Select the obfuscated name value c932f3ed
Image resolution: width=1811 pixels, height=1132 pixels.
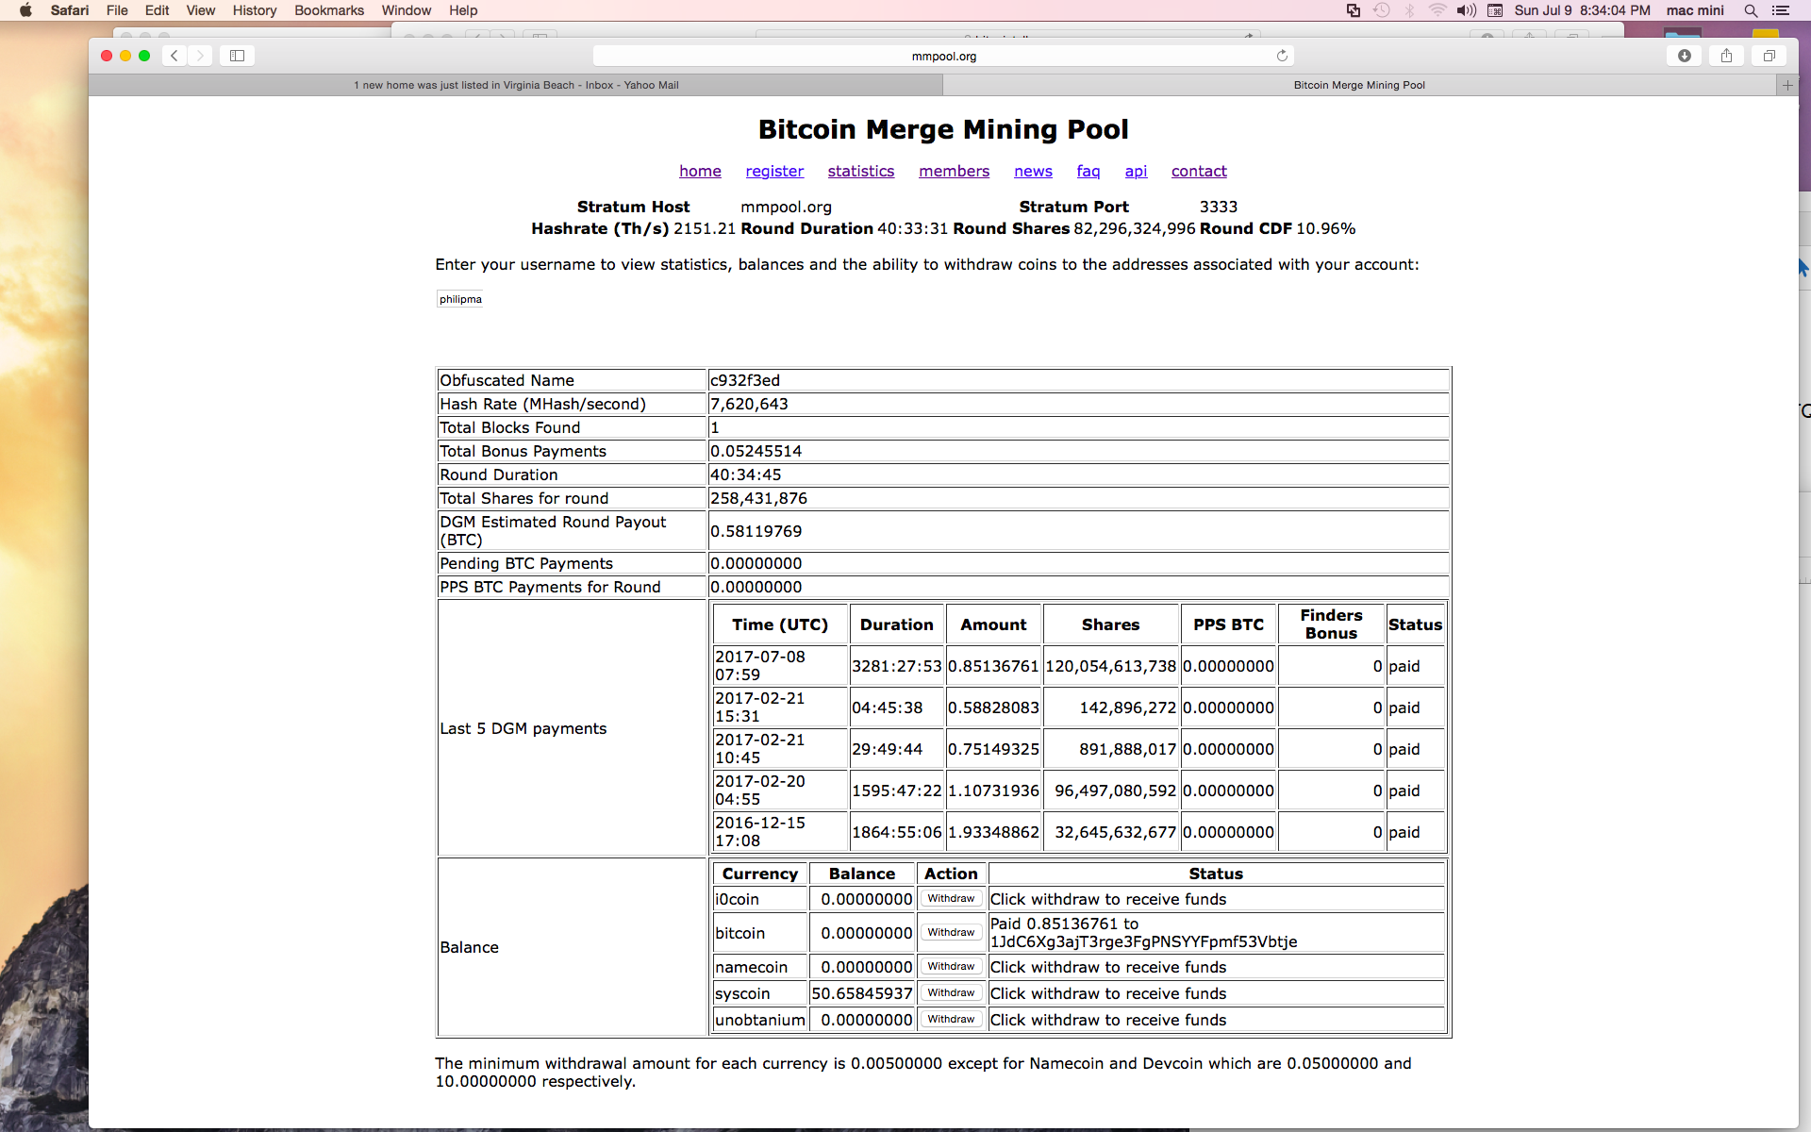click(x=745, y=380)
